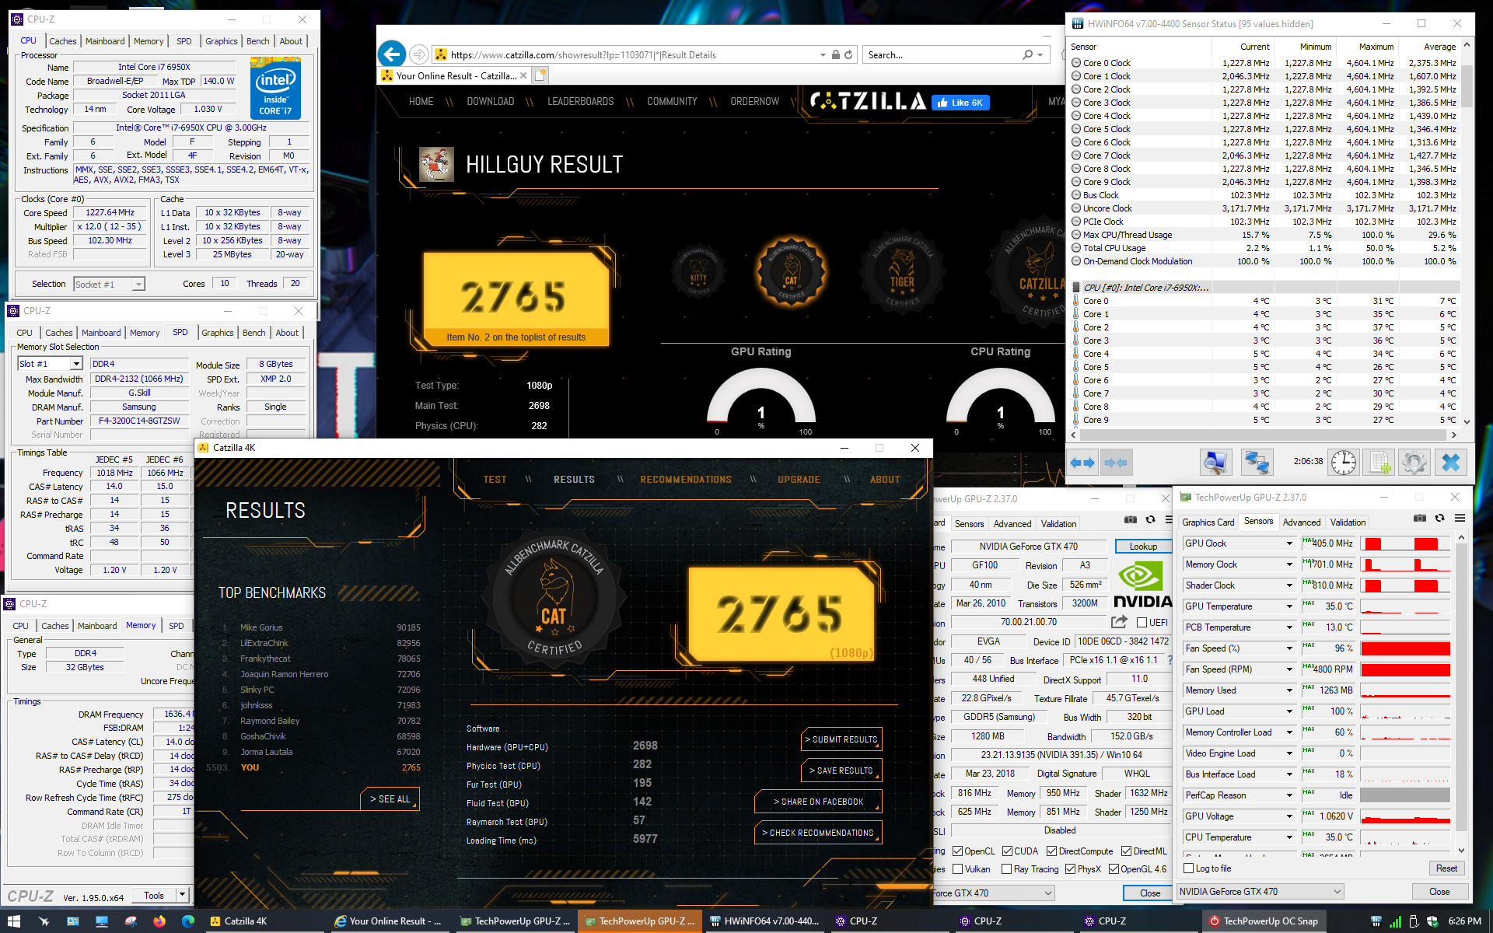
Task: Close the 'Your Online Result - Catzilla' tab
Action: pyautogui.click(x=523, y=75)
